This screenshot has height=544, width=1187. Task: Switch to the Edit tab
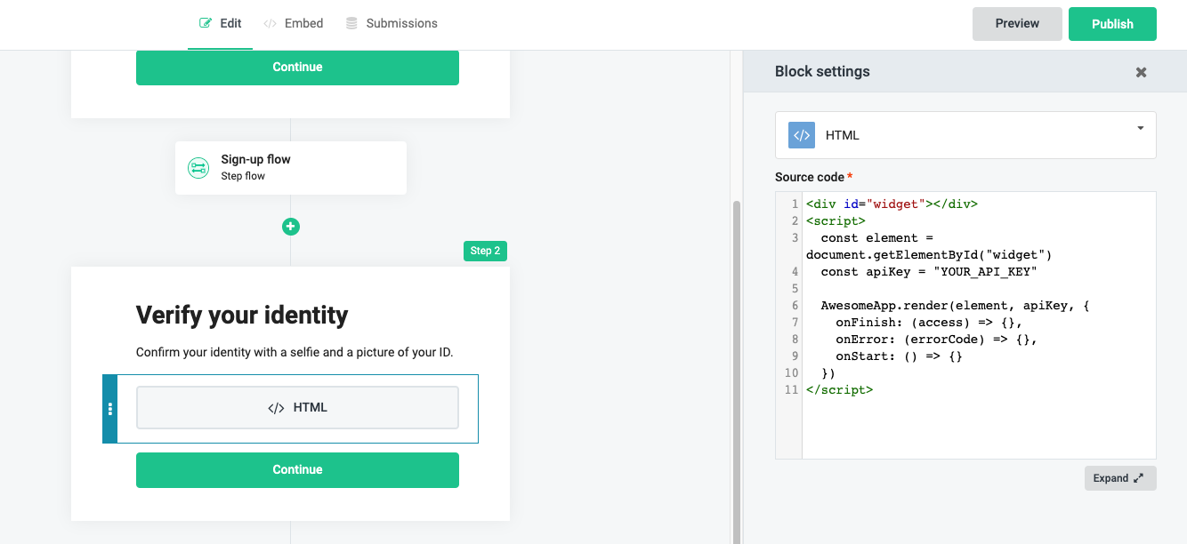221,24
